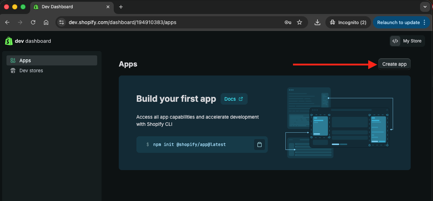Reload the current page
The width and height of the screenshot is (433, 201).
tap(33, 22)
